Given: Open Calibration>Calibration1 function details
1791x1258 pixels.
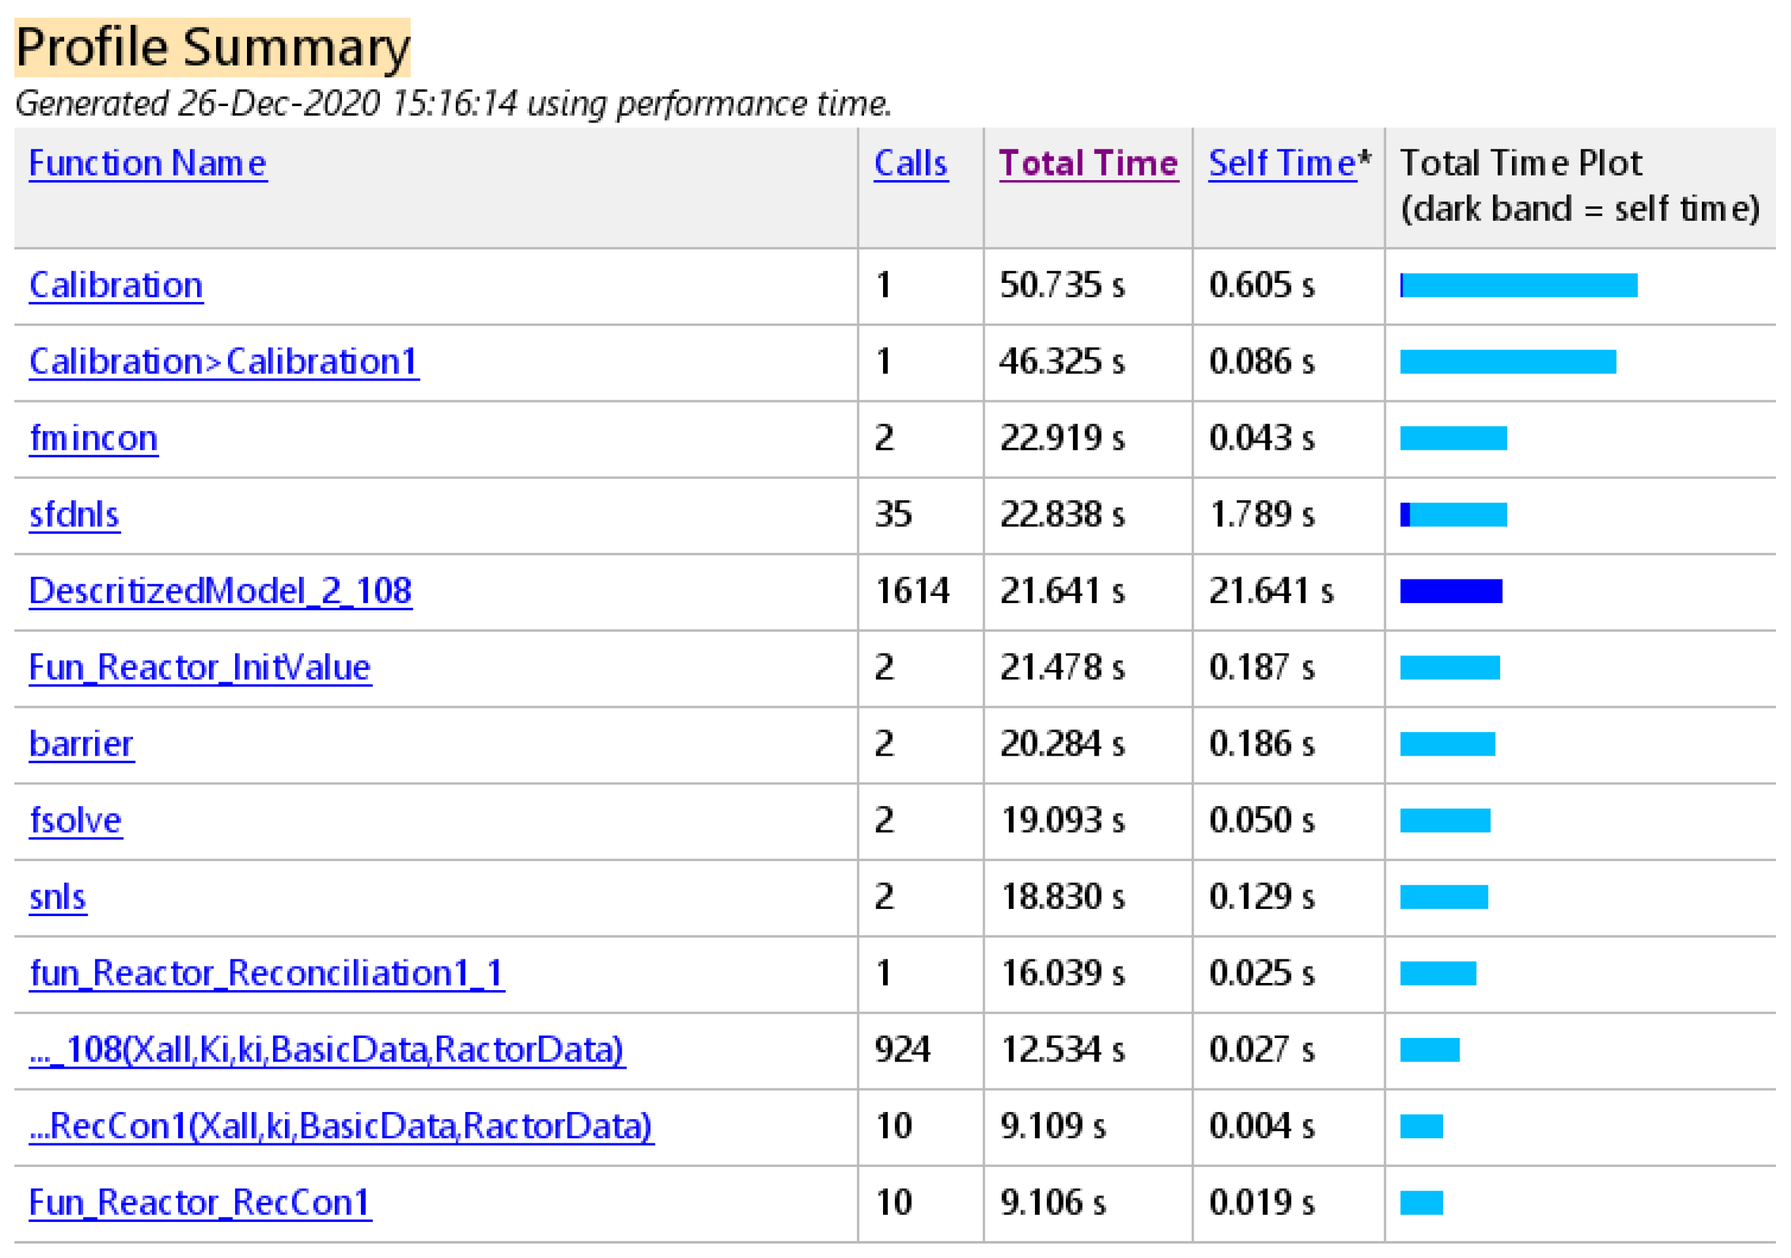Looking at the screenshot, I should pos(224,362).
